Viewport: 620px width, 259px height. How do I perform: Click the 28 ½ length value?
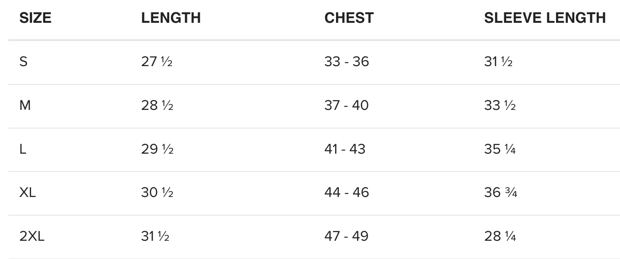point(157,105)
